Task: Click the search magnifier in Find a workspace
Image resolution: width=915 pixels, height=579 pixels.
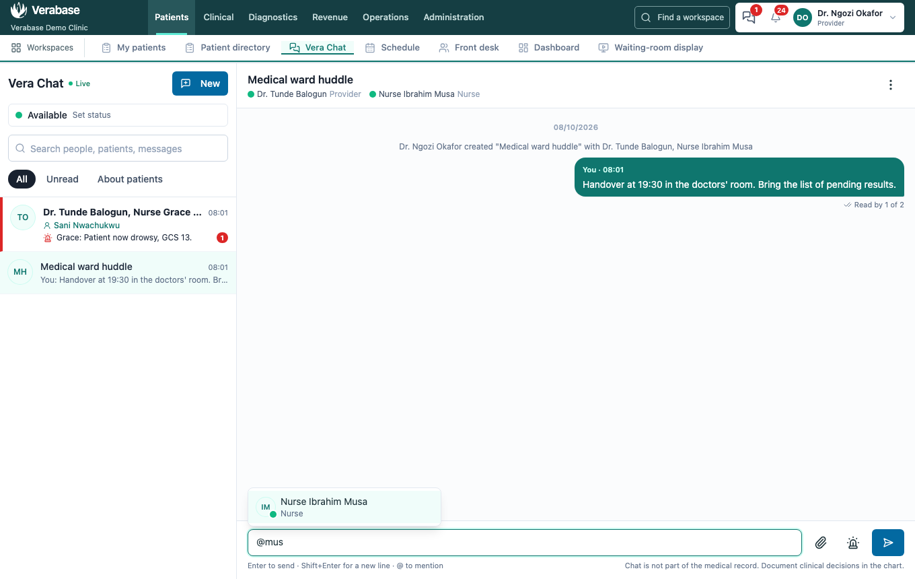Action: 646,18
